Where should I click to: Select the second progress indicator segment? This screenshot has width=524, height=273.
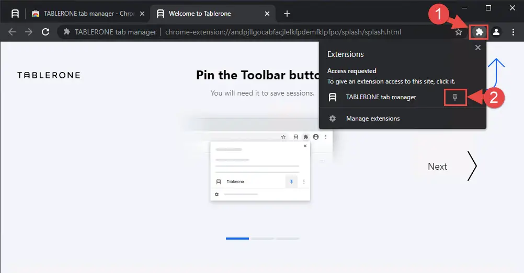click(x=263, y=239)
